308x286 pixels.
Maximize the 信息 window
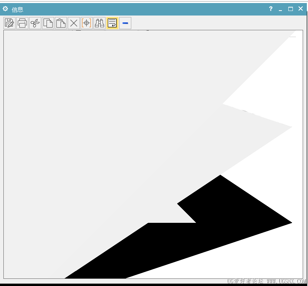coord(291,9)
